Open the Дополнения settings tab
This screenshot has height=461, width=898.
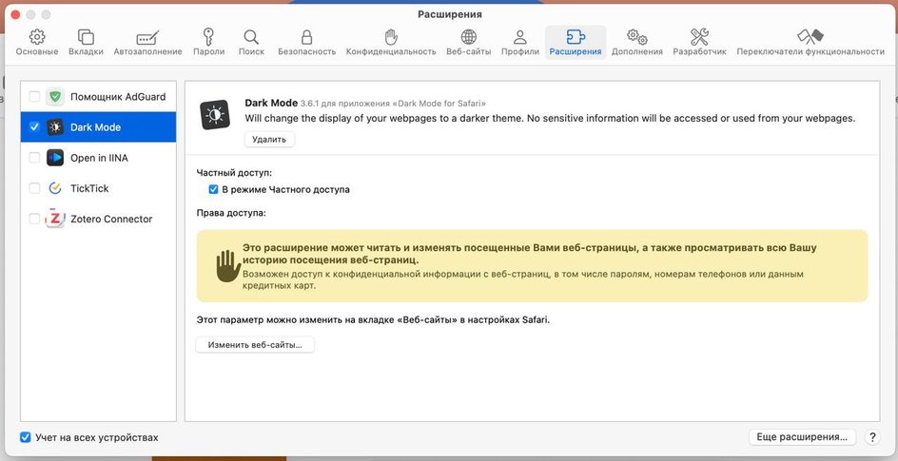pyautogui.click(x=636, y=43)
